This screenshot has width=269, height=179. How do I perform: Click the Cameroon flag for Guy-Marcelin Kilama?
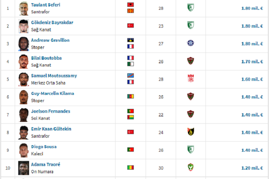[131, 96]
